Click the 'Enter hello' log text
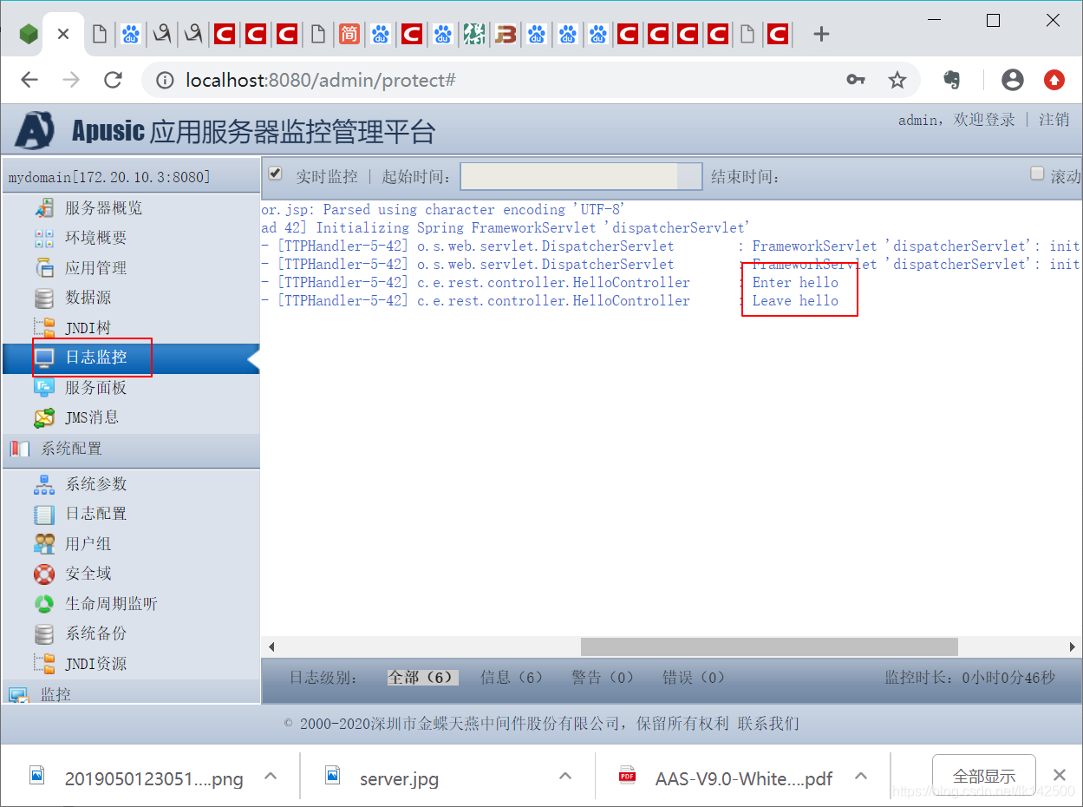The height and width of the screenshot is (807, 1083). (795, 282)
